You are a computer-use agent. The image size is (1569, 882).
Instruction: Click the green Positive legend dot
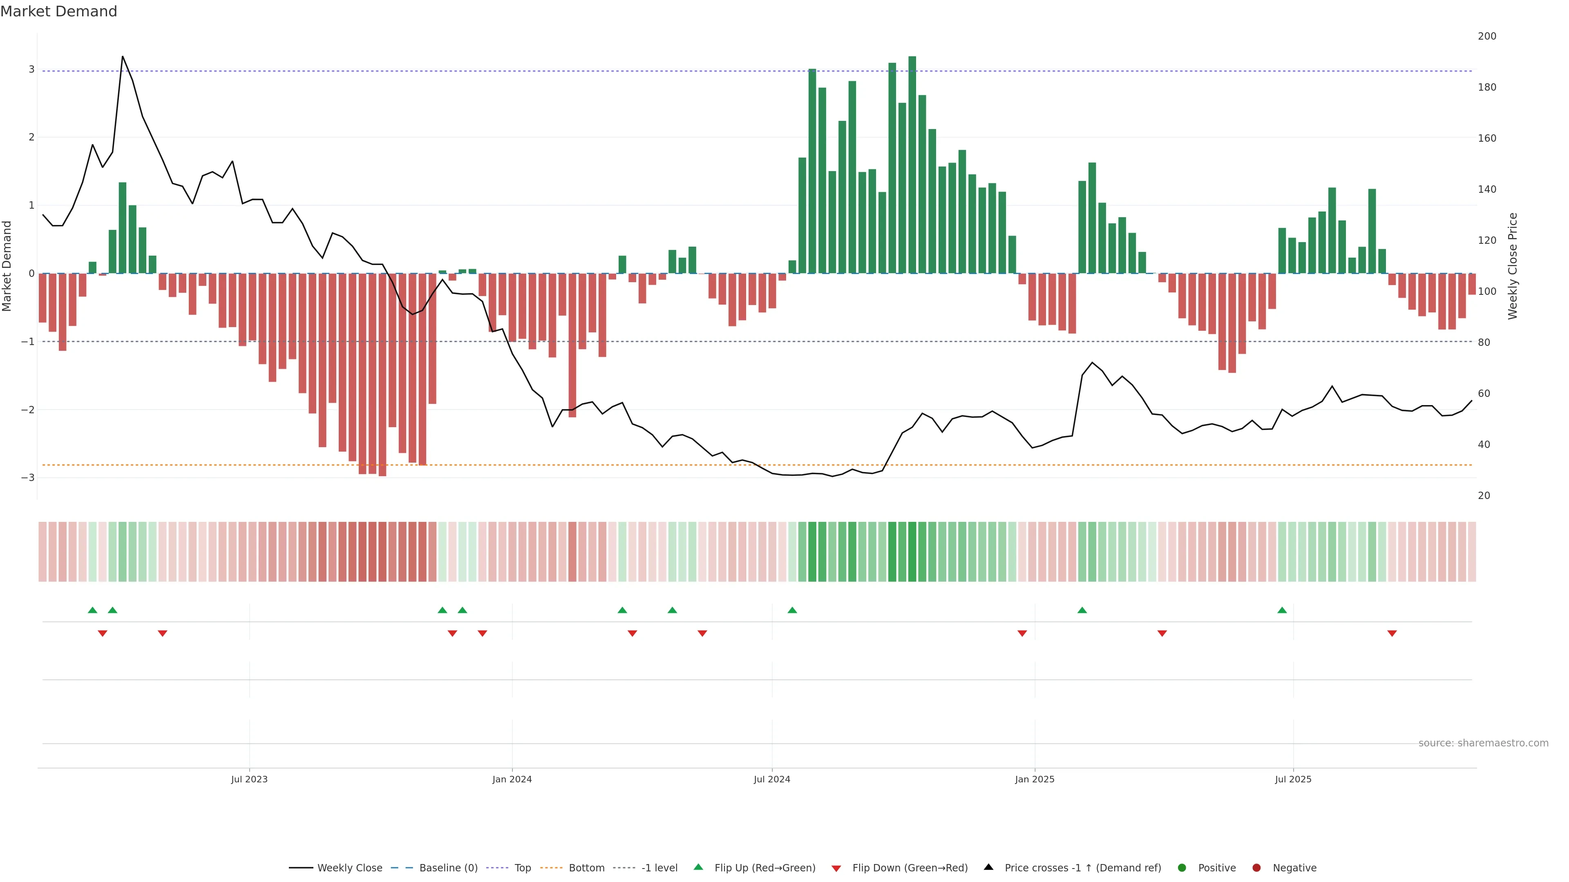click(1182, 868)
